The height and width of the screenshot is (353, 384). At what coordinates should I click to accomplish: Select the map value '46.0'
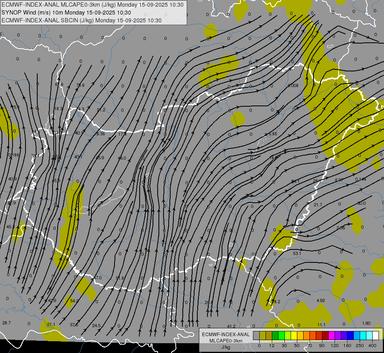[122, 158]
